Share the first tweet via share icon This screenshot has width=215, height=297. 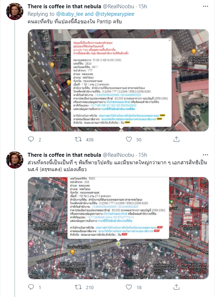coord(176,140)
